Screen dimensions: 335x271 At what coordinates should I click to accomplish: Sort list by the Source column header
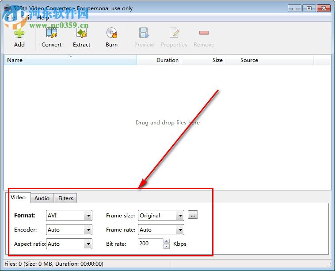270,60
